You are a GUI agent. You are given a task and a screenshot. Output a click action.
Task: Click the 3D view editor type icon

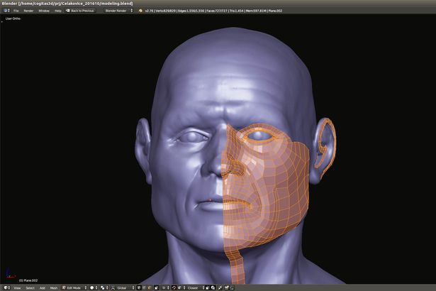pos(6,287)
